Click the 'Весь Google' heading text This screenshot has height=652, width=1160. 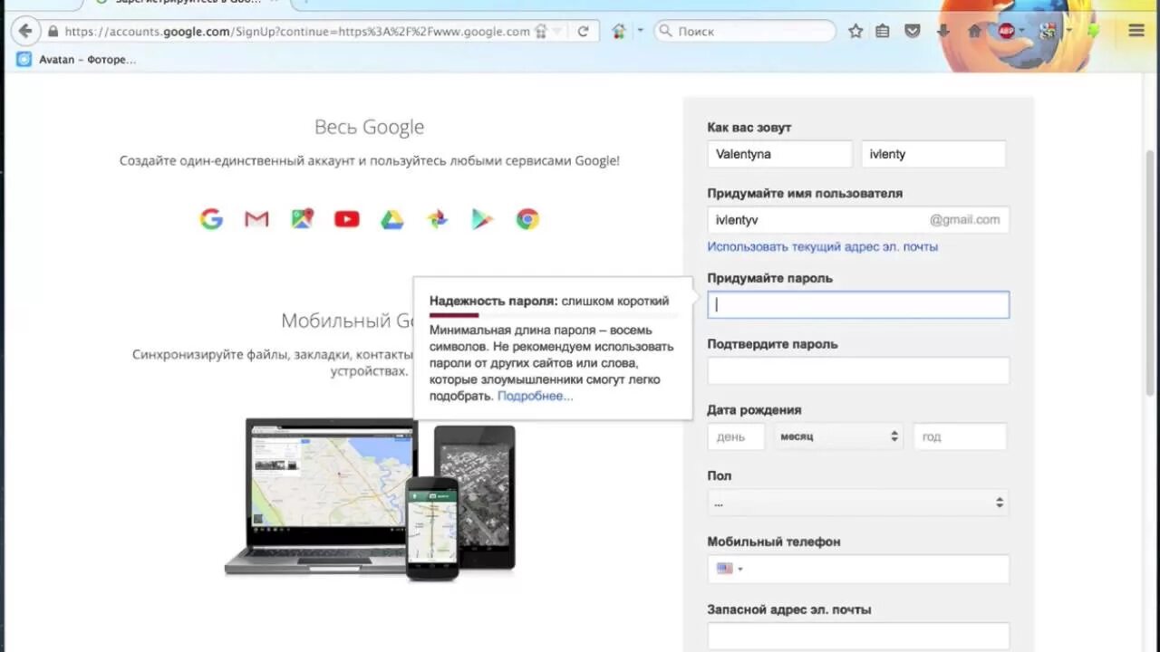[x=369, y=127]
